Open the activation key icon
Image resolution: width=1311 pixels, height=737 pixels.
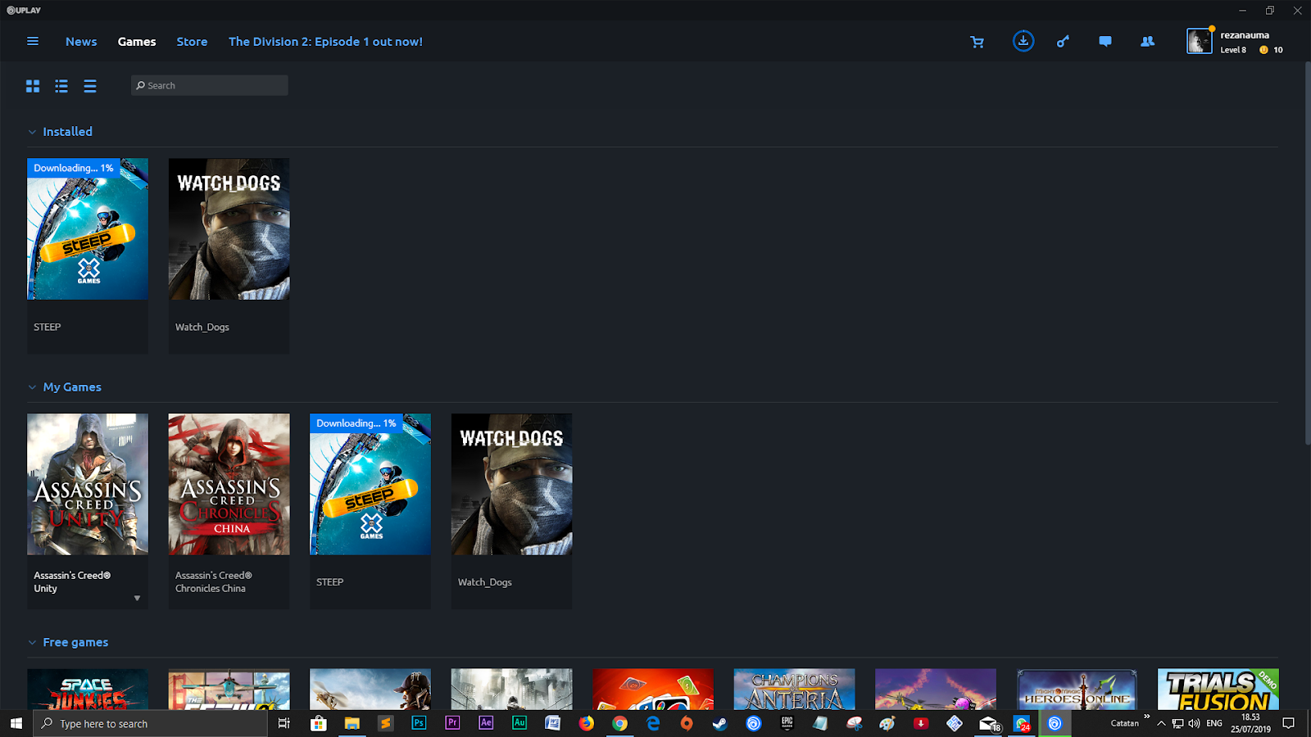(1063, 40)
